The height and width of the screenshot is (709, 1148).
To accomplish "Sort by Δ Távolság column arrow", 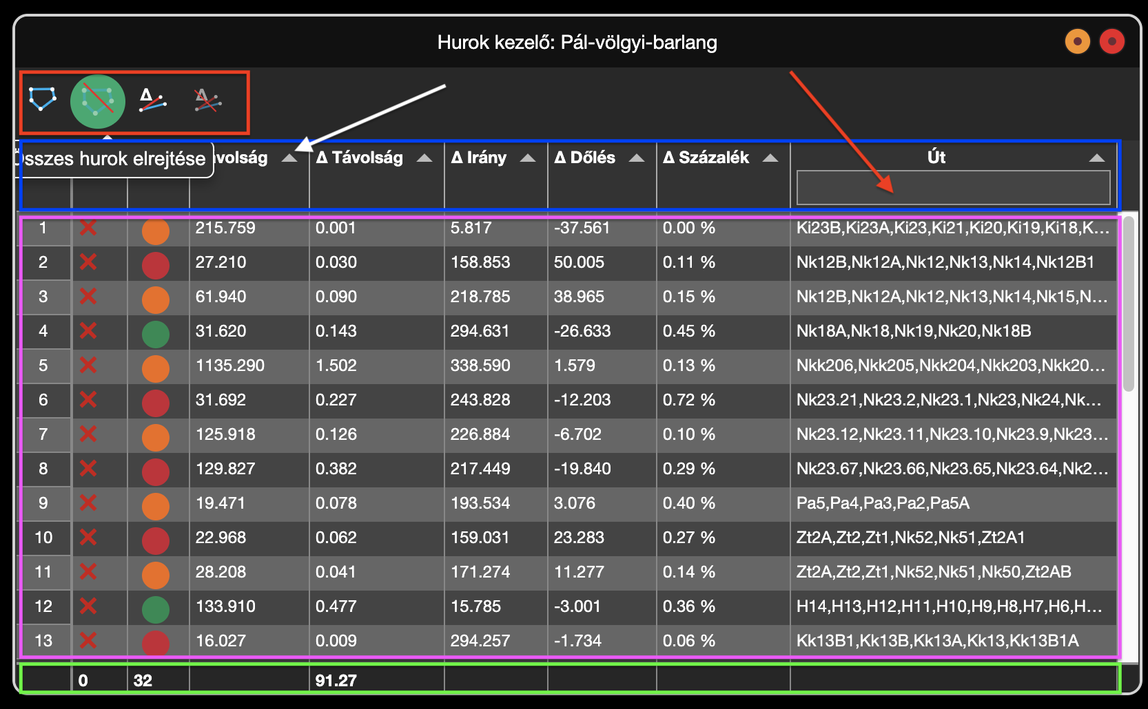I will tap(424, 158).
